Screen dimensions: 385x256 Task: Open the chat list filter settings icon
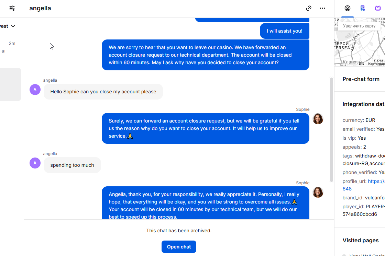[x=12, y=8]
